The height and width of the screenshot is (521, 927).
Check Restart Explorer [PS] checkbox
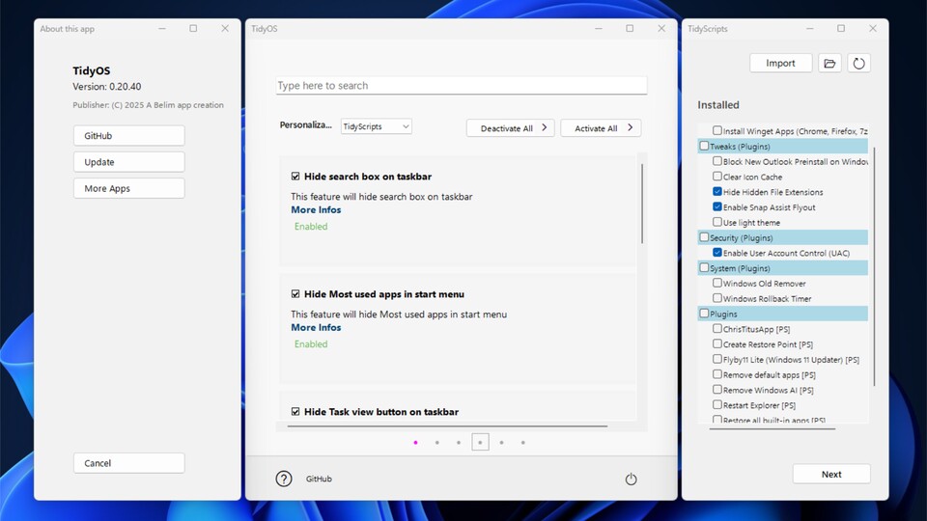pyautogui.click(x=717, y=404)
